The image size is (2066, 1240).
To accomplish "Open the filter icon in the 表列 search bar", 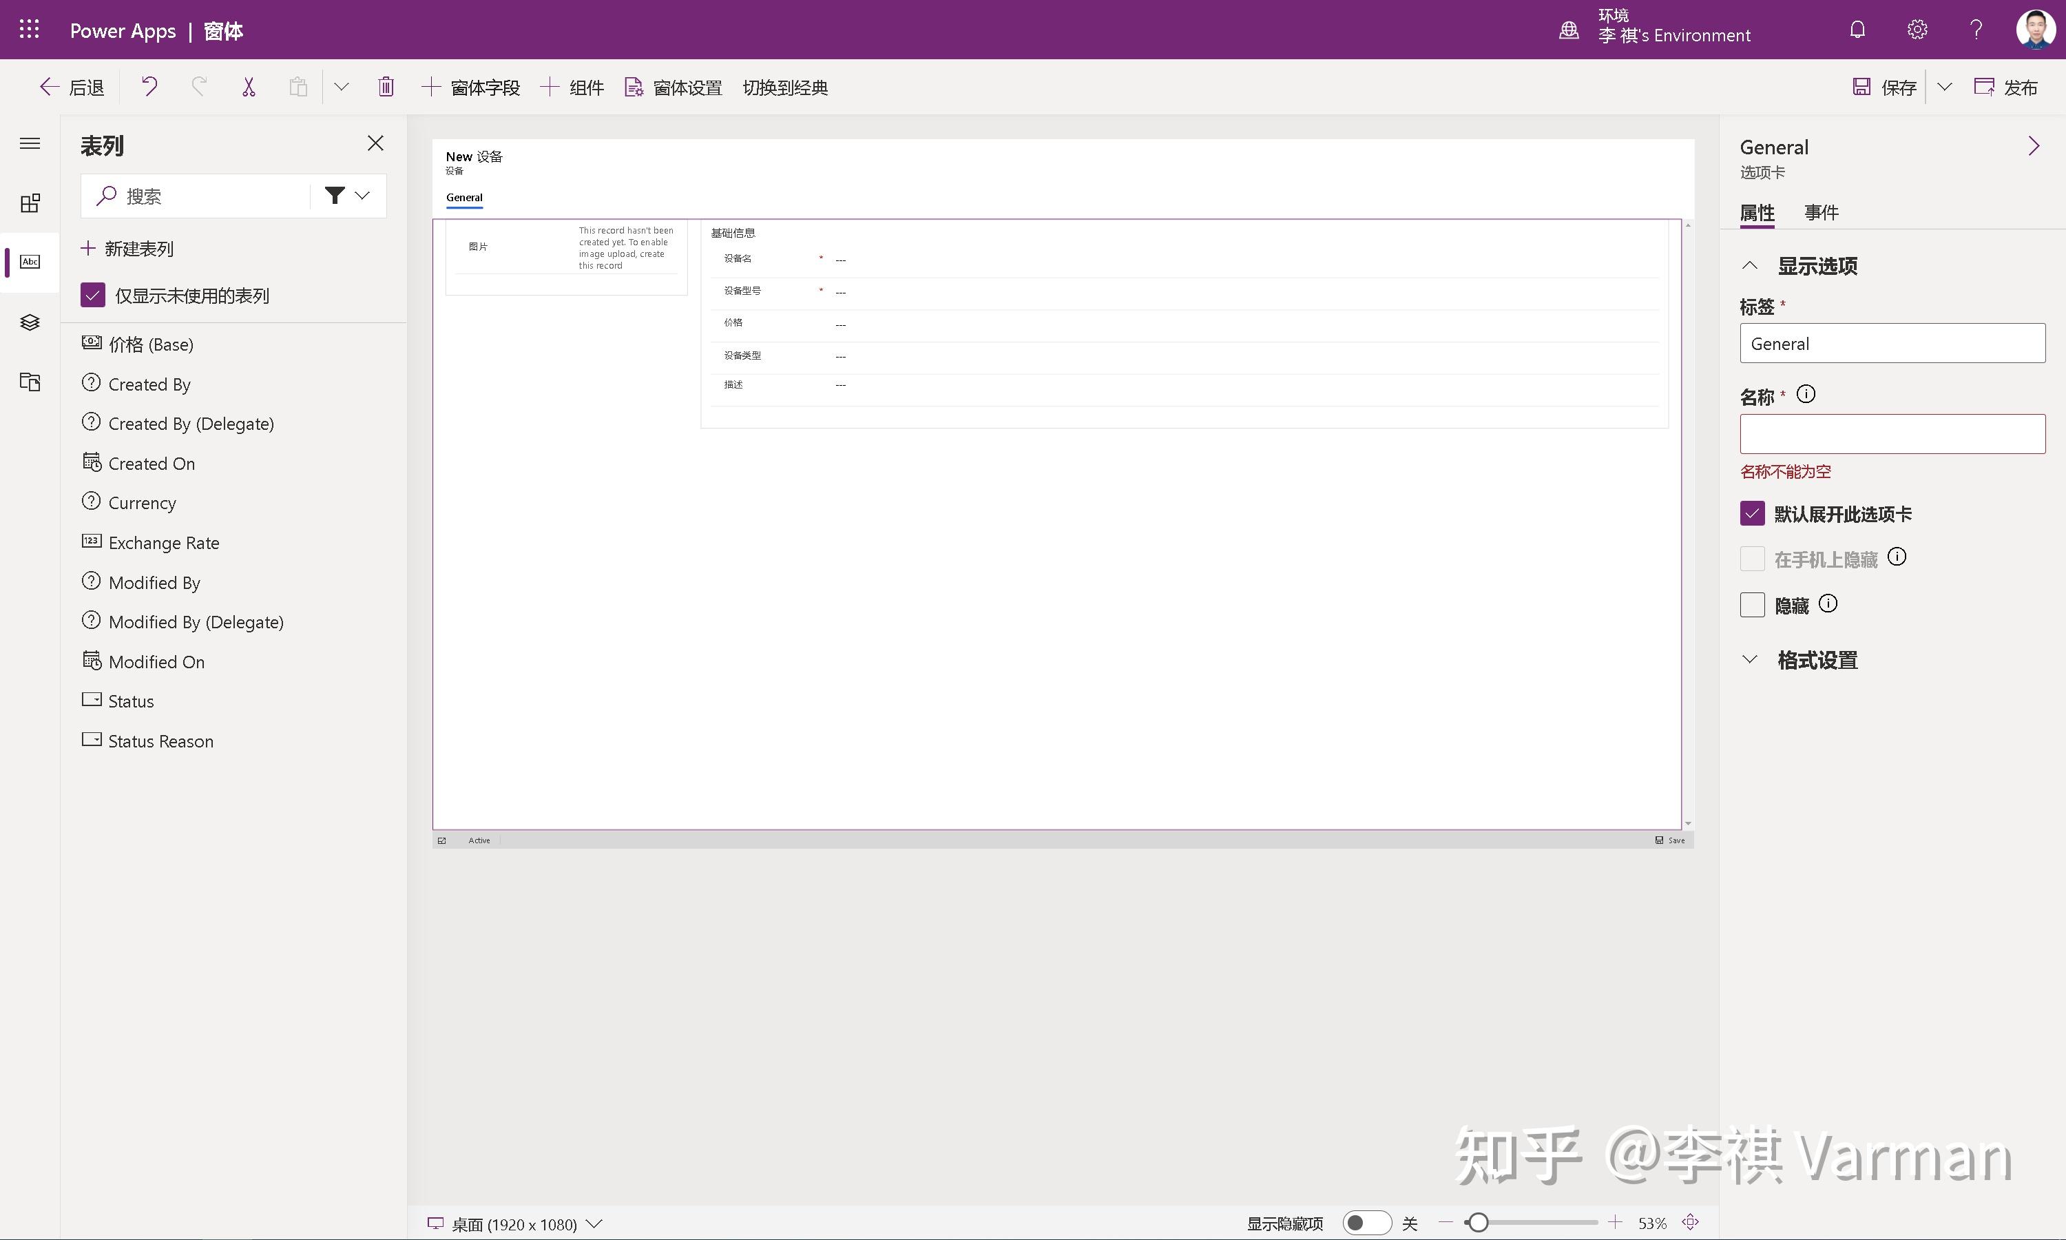I will tap(335, 195).
